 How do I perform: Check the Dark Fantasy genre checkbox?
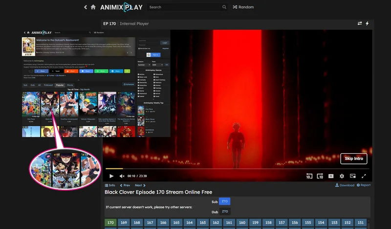coord(154,80)
